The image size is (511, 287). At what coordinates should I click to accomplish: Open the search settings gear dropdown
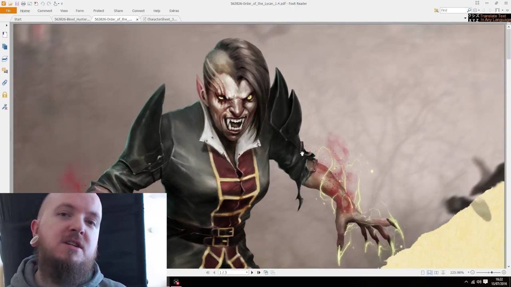tap(476, 10)
